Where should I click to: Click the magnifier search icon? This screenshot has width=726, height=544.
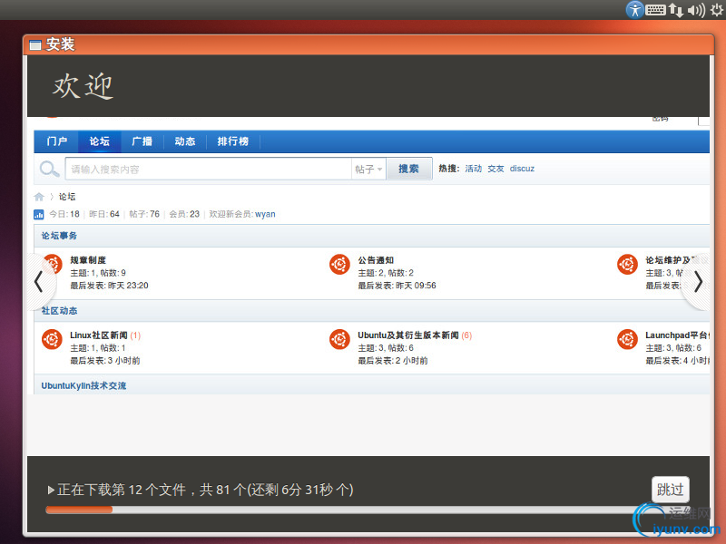pos(49,170)
